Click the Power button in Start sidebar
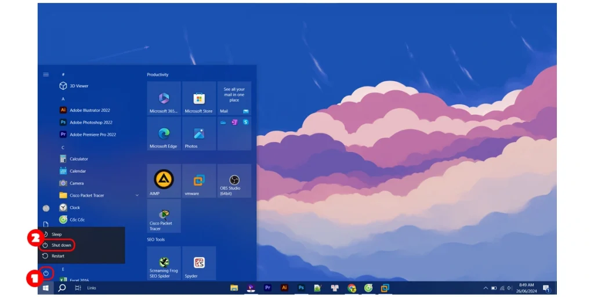Screen dimensions: 594x297 click(46, 273)
